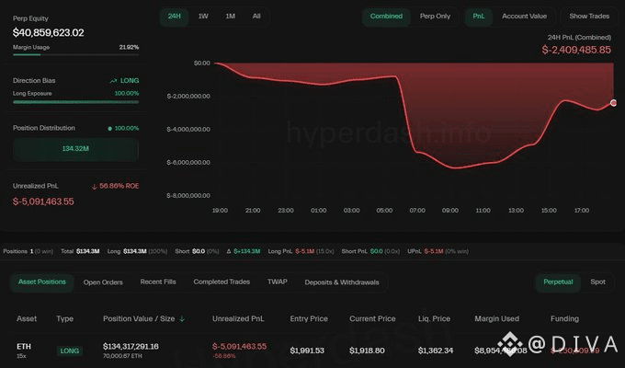Open the Recent Fills tab
Image resolution: width=625 pixels, height=368 pixels.
pyautogui.click(x=158, y=282)
